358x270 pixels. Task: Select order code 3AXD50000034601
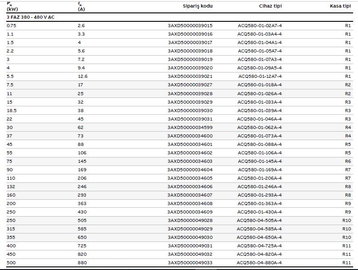pos(190,145)
